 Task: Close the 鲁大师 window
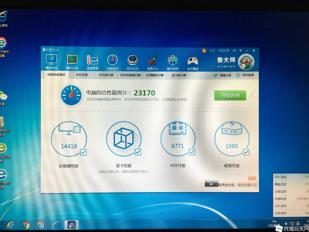click(254, 51)
